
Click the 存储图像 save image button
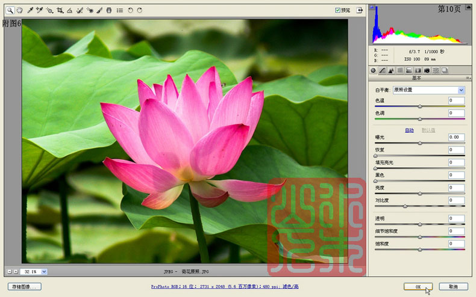(24, 286)
